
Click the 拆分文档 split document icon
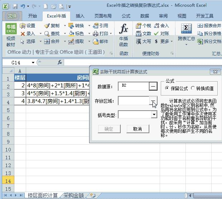200,42
